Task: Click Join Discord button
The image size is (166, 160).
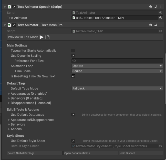Action: point(141,153)
